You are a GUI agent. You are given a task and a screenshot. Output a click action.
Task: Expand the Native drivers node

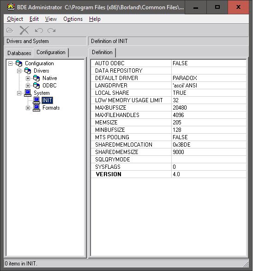[x=28, y=78]
